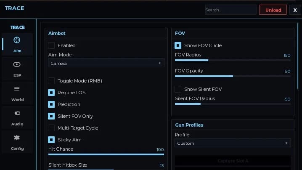The image size is (302, 170).
Task: Disable the Show FOV Circle checkbox
Action: [178, 45]
